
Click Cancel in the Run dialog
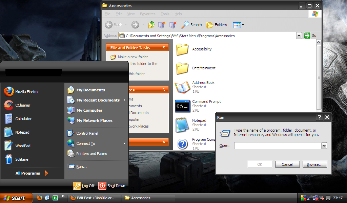point(287,164)
